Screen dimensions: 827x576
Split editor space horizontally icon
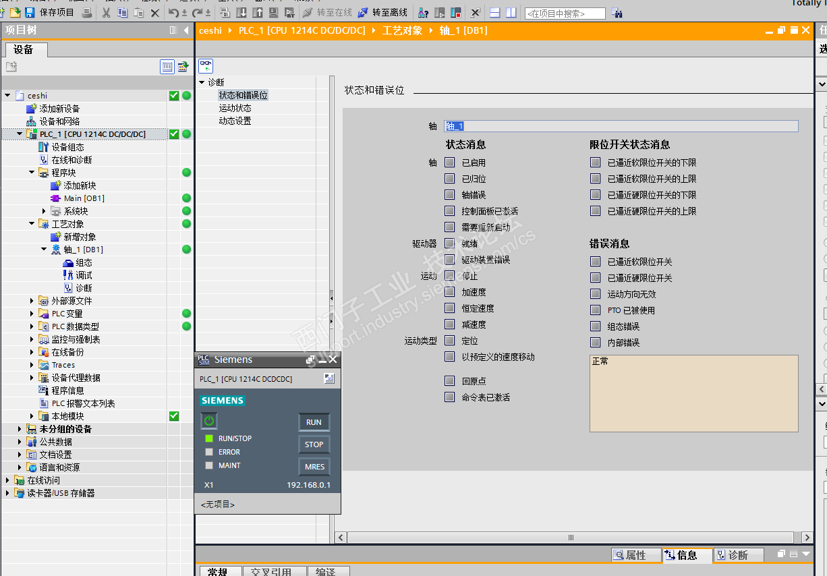click(494, 13)
